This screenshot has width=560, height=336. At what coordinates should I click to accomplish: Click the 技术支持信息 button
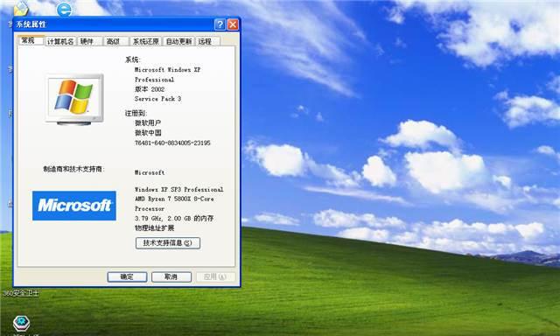pos(168,243)
